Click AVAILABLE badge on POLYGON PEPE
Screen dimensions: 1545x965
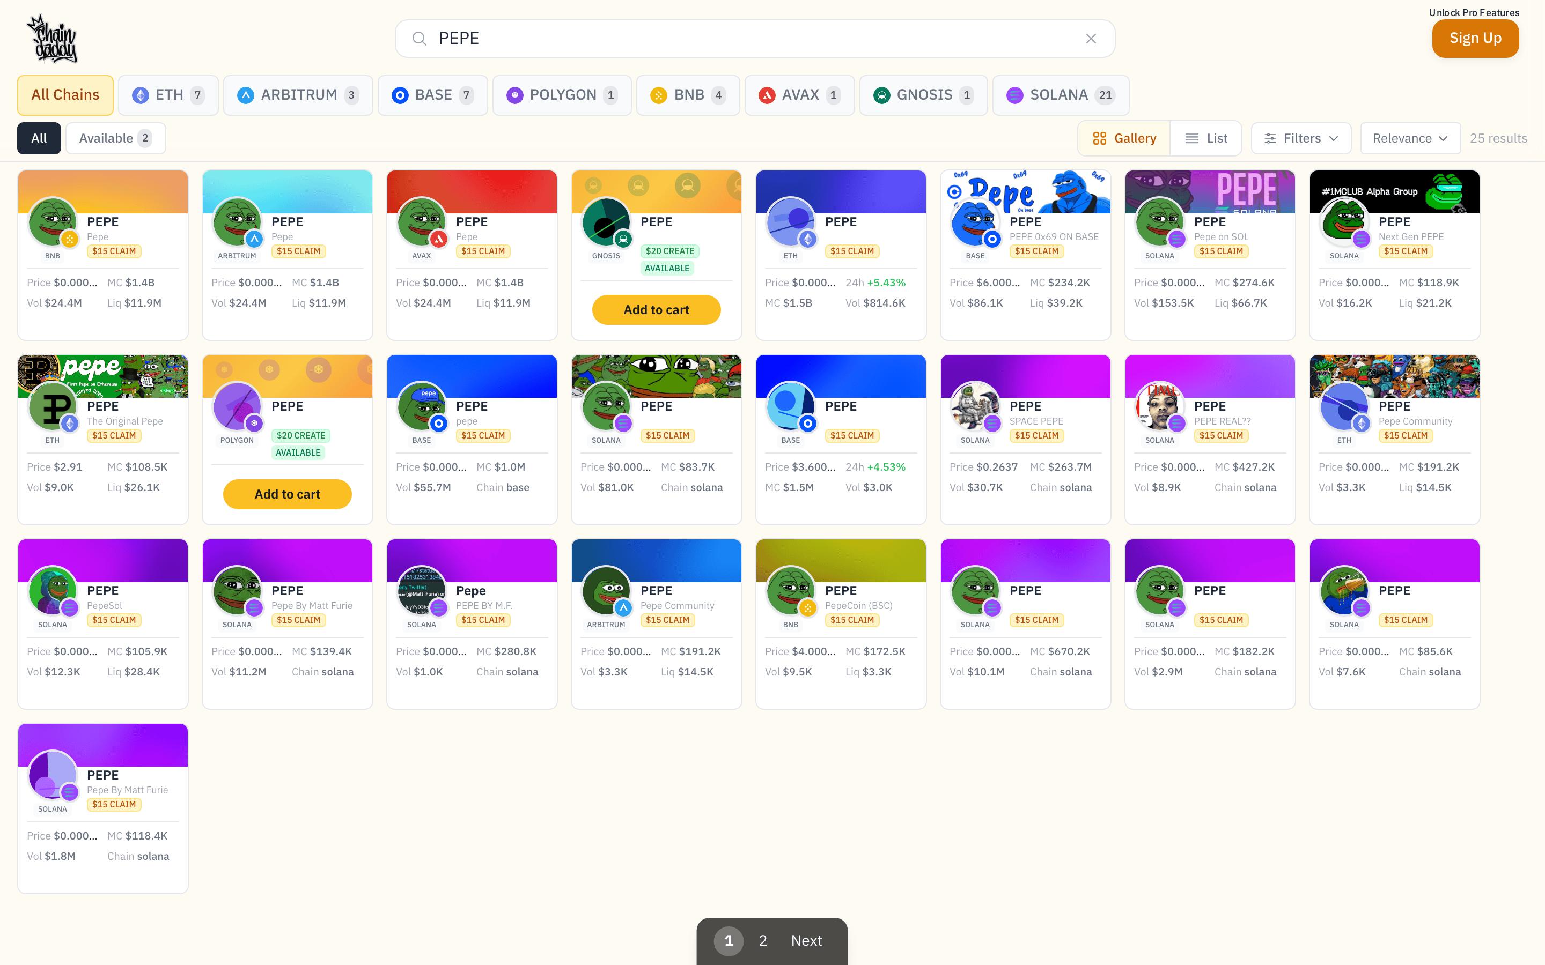(x=298, y=452)
